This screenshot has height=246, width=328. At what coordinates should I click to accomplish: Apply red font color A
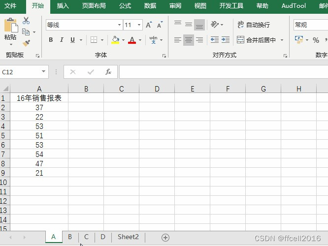[x=132, y=40]
